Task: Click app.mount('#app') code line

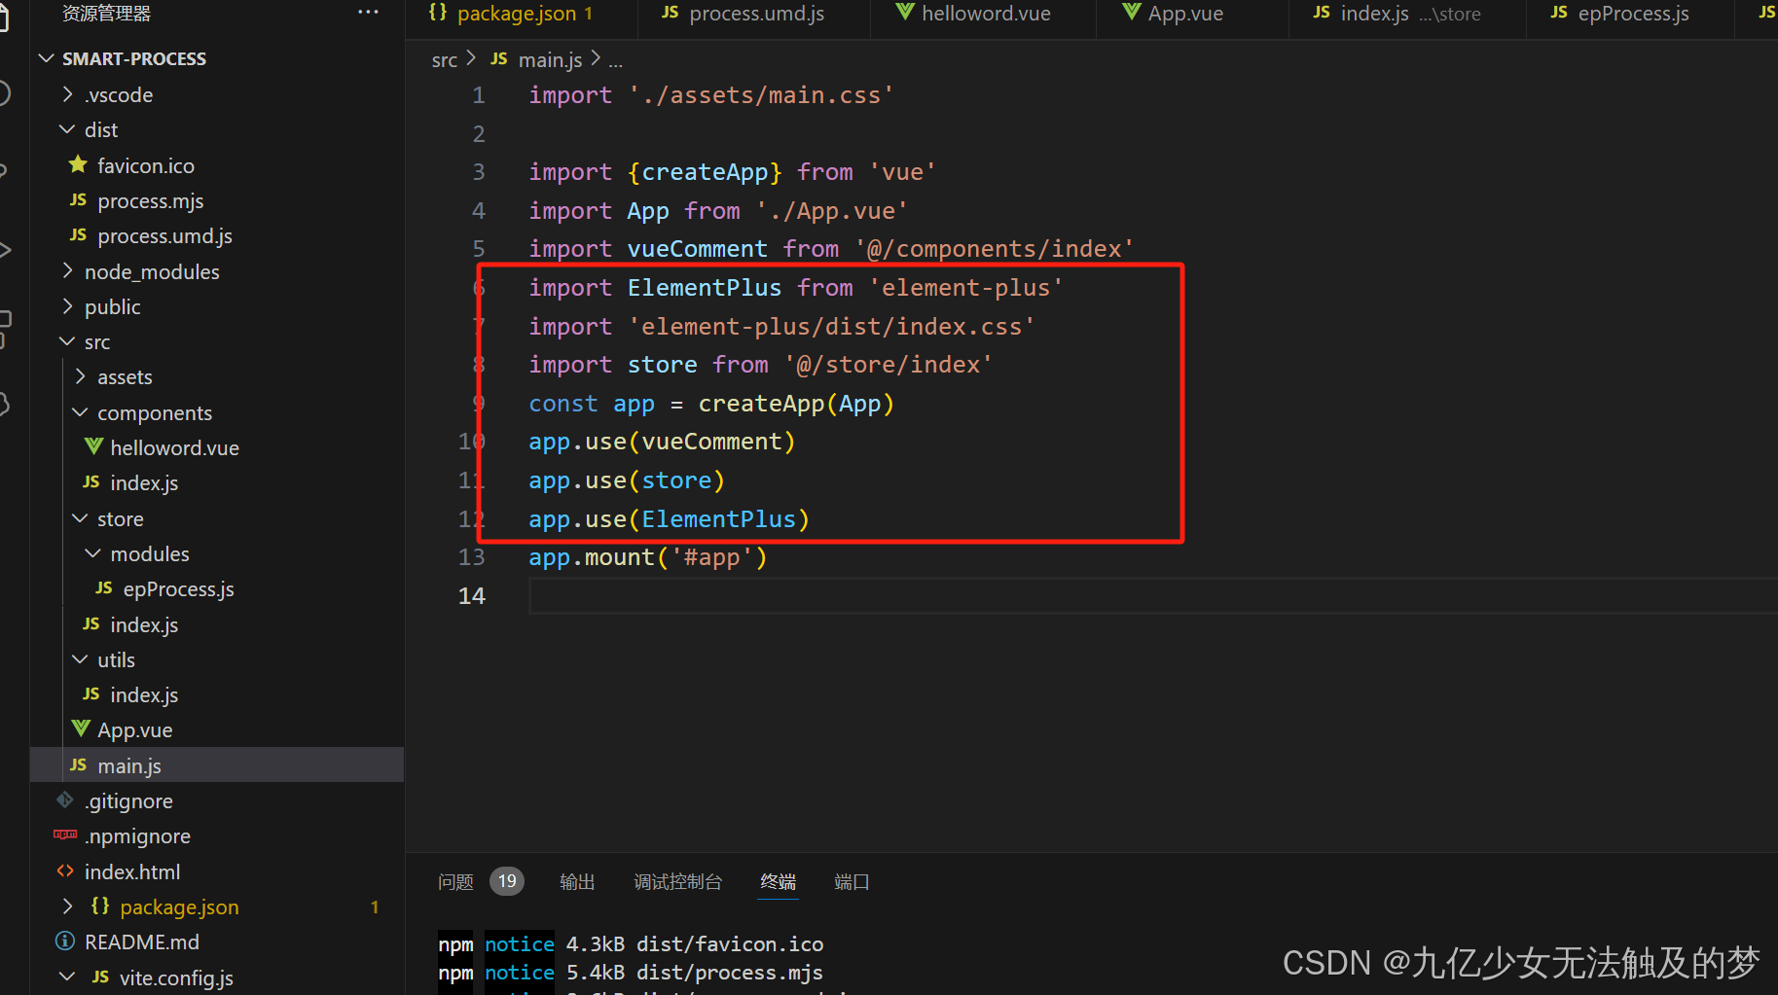Action: click(648, 557)
